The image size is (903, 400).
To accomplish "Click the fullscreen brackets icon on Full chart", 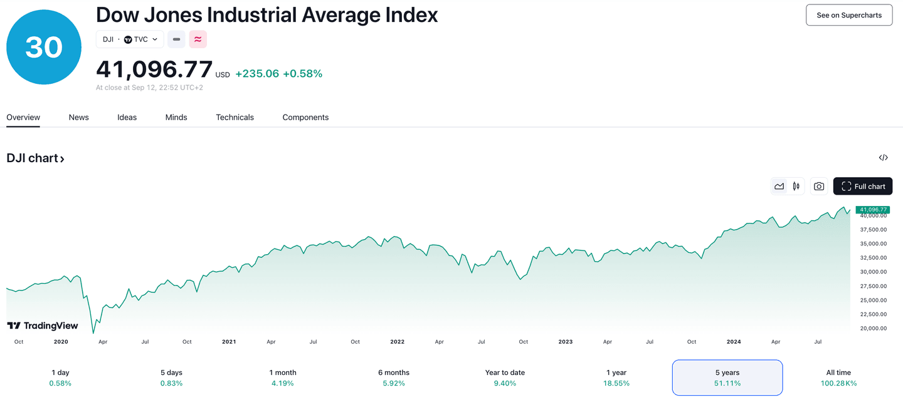I will [x=846, y=186].
